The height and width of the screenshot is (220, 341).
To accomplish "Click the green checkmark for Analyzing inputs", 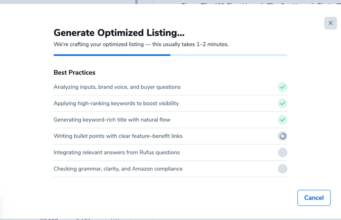I will pos(282,87).
